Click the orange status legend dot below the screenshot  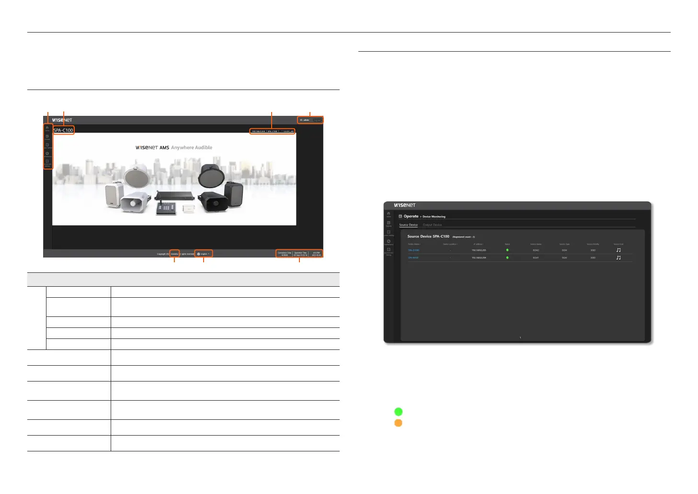pos(398,423)
